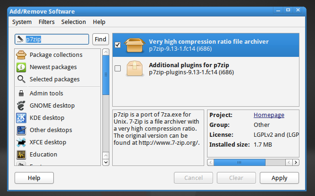Click the License value LGPLv2 text
315x196 pixels.
pyautogui.click(x=276, y=135)
